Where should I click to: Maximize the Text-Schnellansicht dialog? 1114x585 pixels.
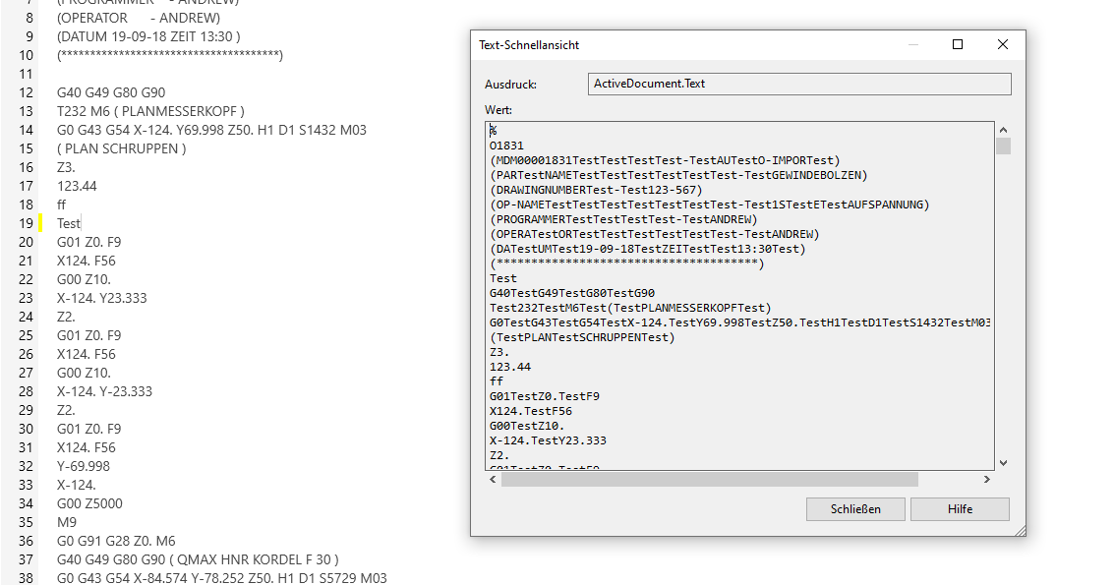pyautogui.click(x=958, y=44)
